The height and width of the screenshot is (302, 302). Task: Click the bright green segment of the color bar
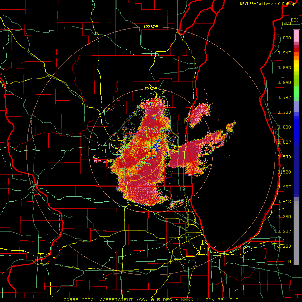click(296, 92)
